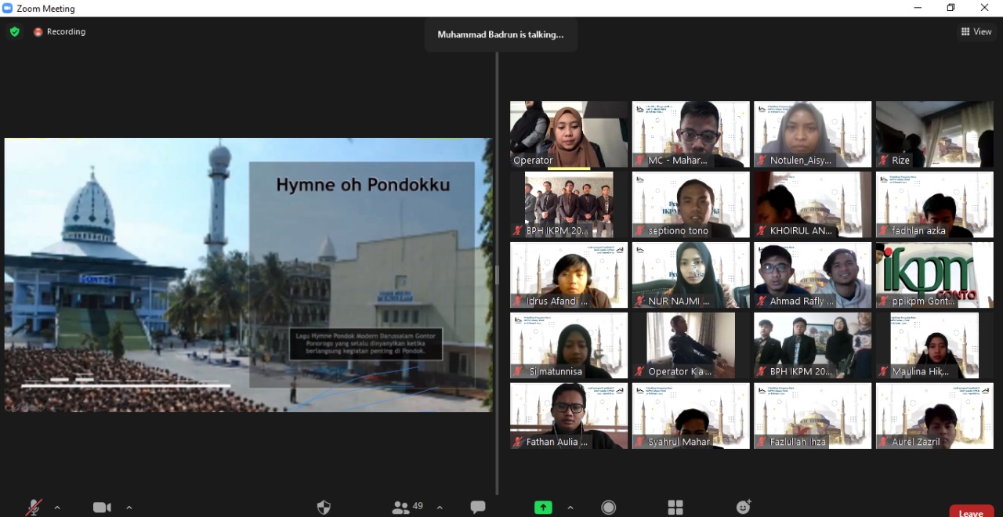
Task: Select the Ahmad Rafly participant tile
Action: click(813, 275)
